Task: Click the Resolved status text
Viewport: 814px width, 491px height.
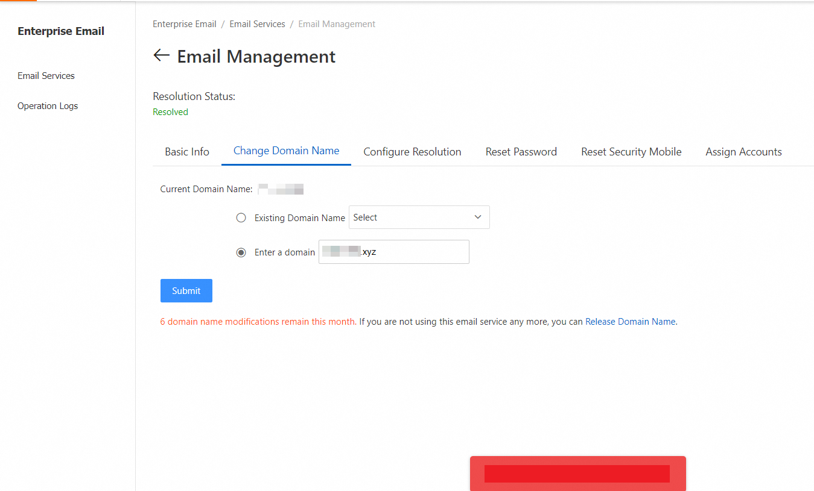Action: tap(170, 112)
